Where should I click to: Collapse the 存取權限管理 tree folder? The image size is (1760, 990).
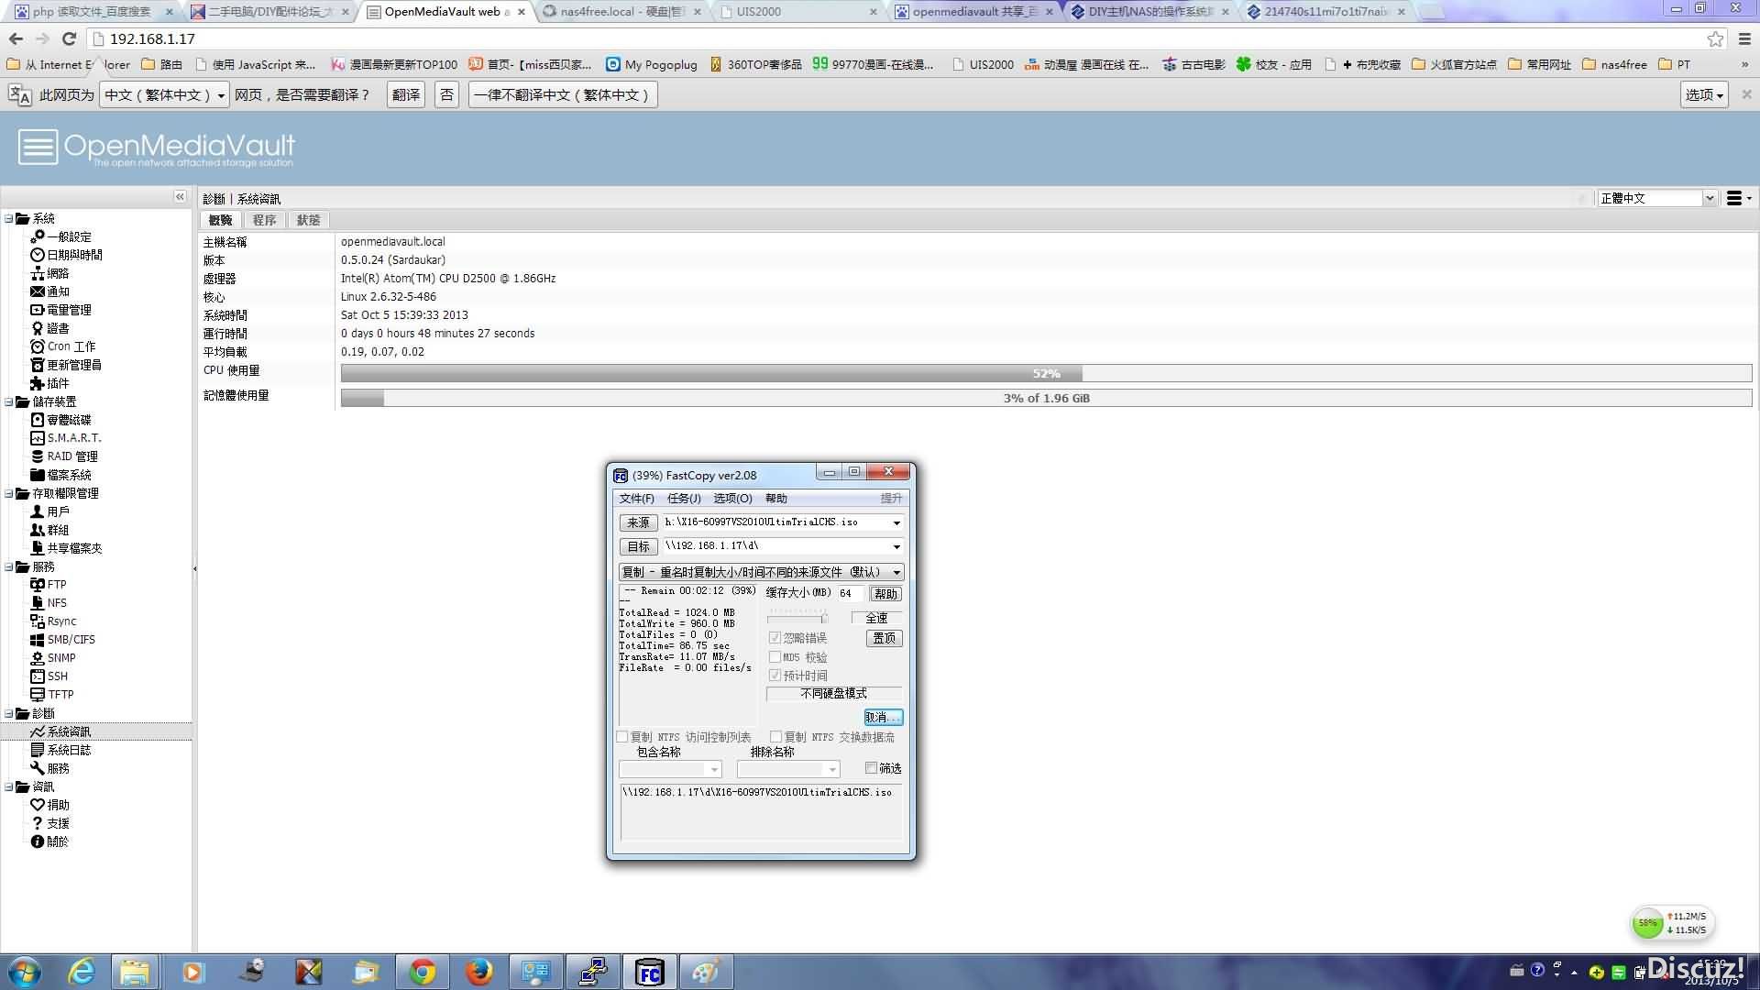click(9, 493)
